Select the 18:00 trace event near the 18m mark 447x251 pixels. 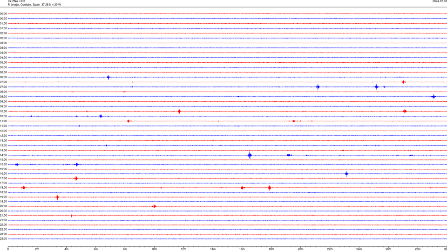pyautogui.click(x=270, y=187)
